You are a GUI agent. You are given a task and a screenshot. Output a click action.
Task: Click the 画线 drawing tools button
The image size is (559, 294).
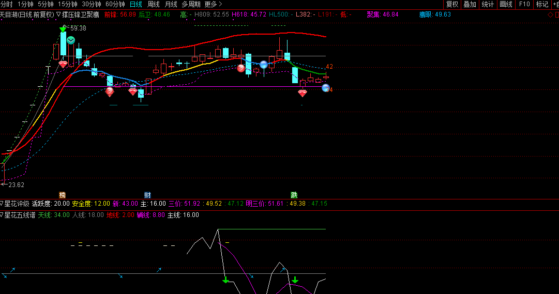[506, 4]
